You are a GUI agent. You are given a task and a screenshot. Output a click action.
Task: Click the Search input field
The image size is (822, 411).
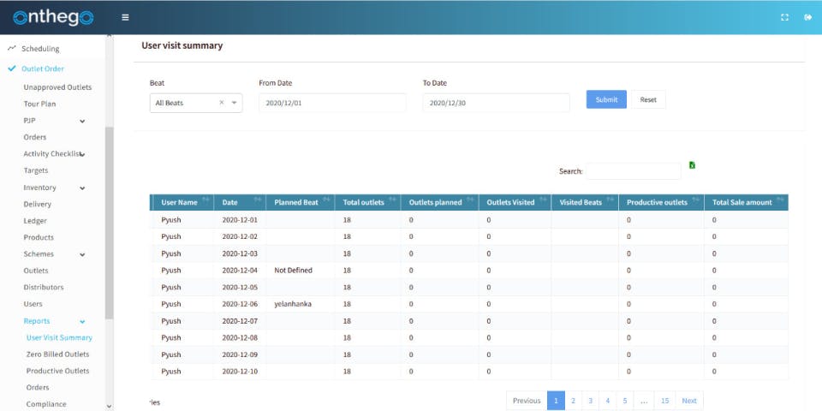point(633,171)
